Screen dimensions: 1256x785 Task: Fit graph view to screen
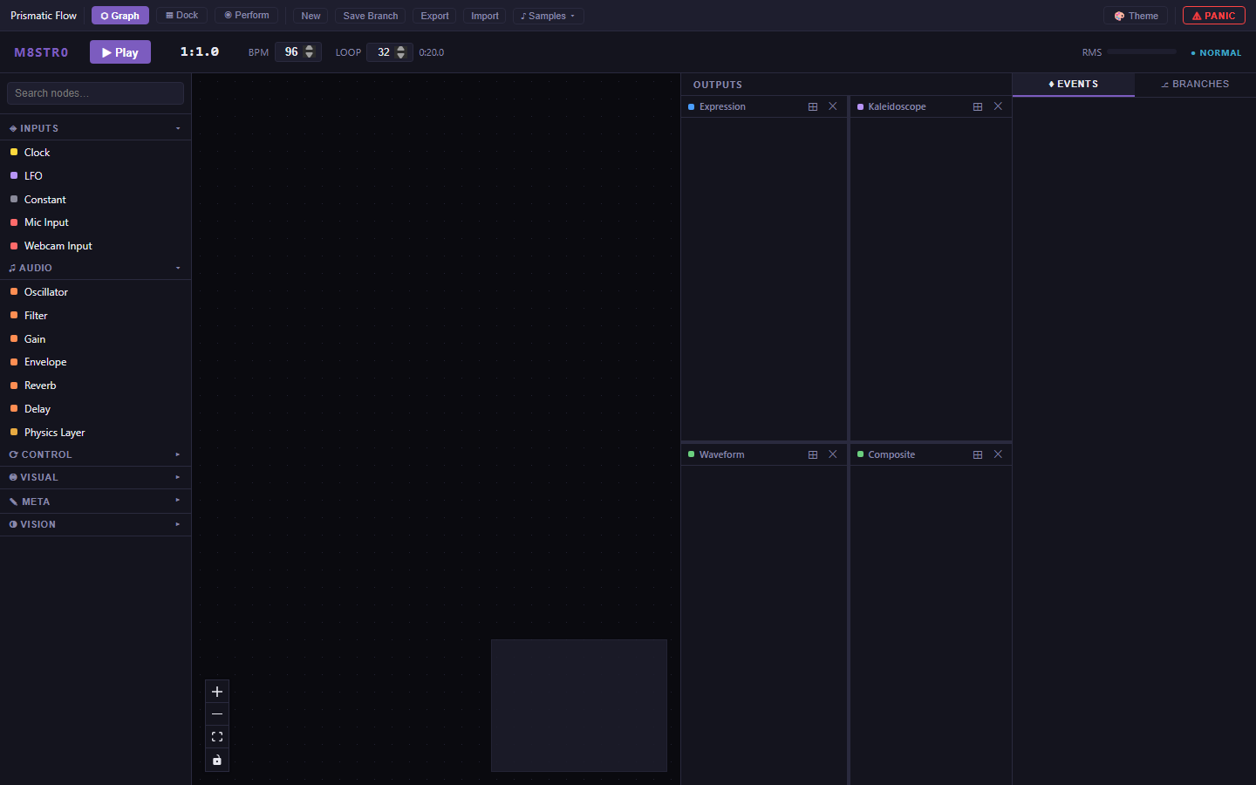[x=217, y=737]
